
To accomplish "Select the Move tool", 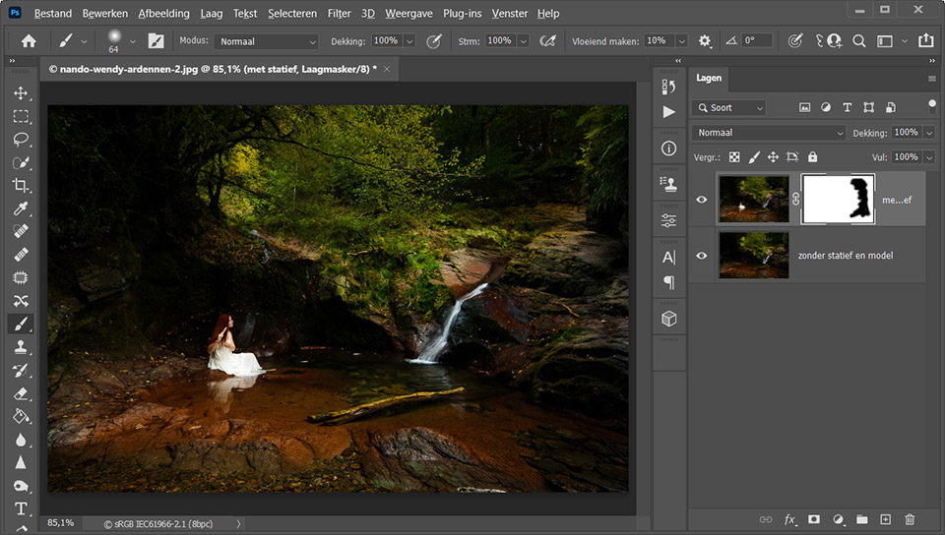I will 21,92.
